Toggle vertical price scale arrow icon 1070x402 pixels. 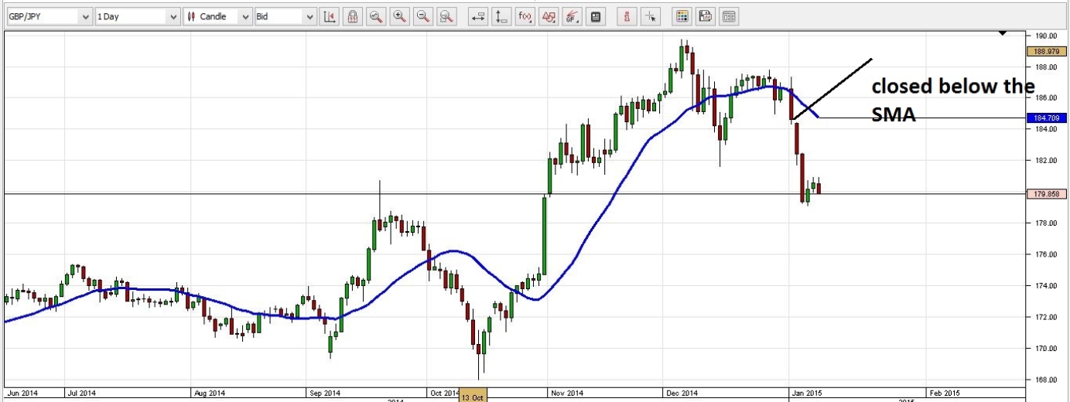point(501,16)
